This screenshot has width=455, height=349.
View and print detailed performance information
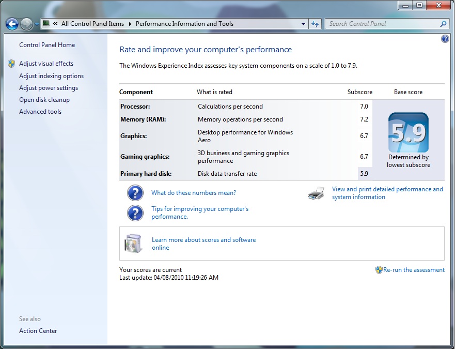[387, 193]
